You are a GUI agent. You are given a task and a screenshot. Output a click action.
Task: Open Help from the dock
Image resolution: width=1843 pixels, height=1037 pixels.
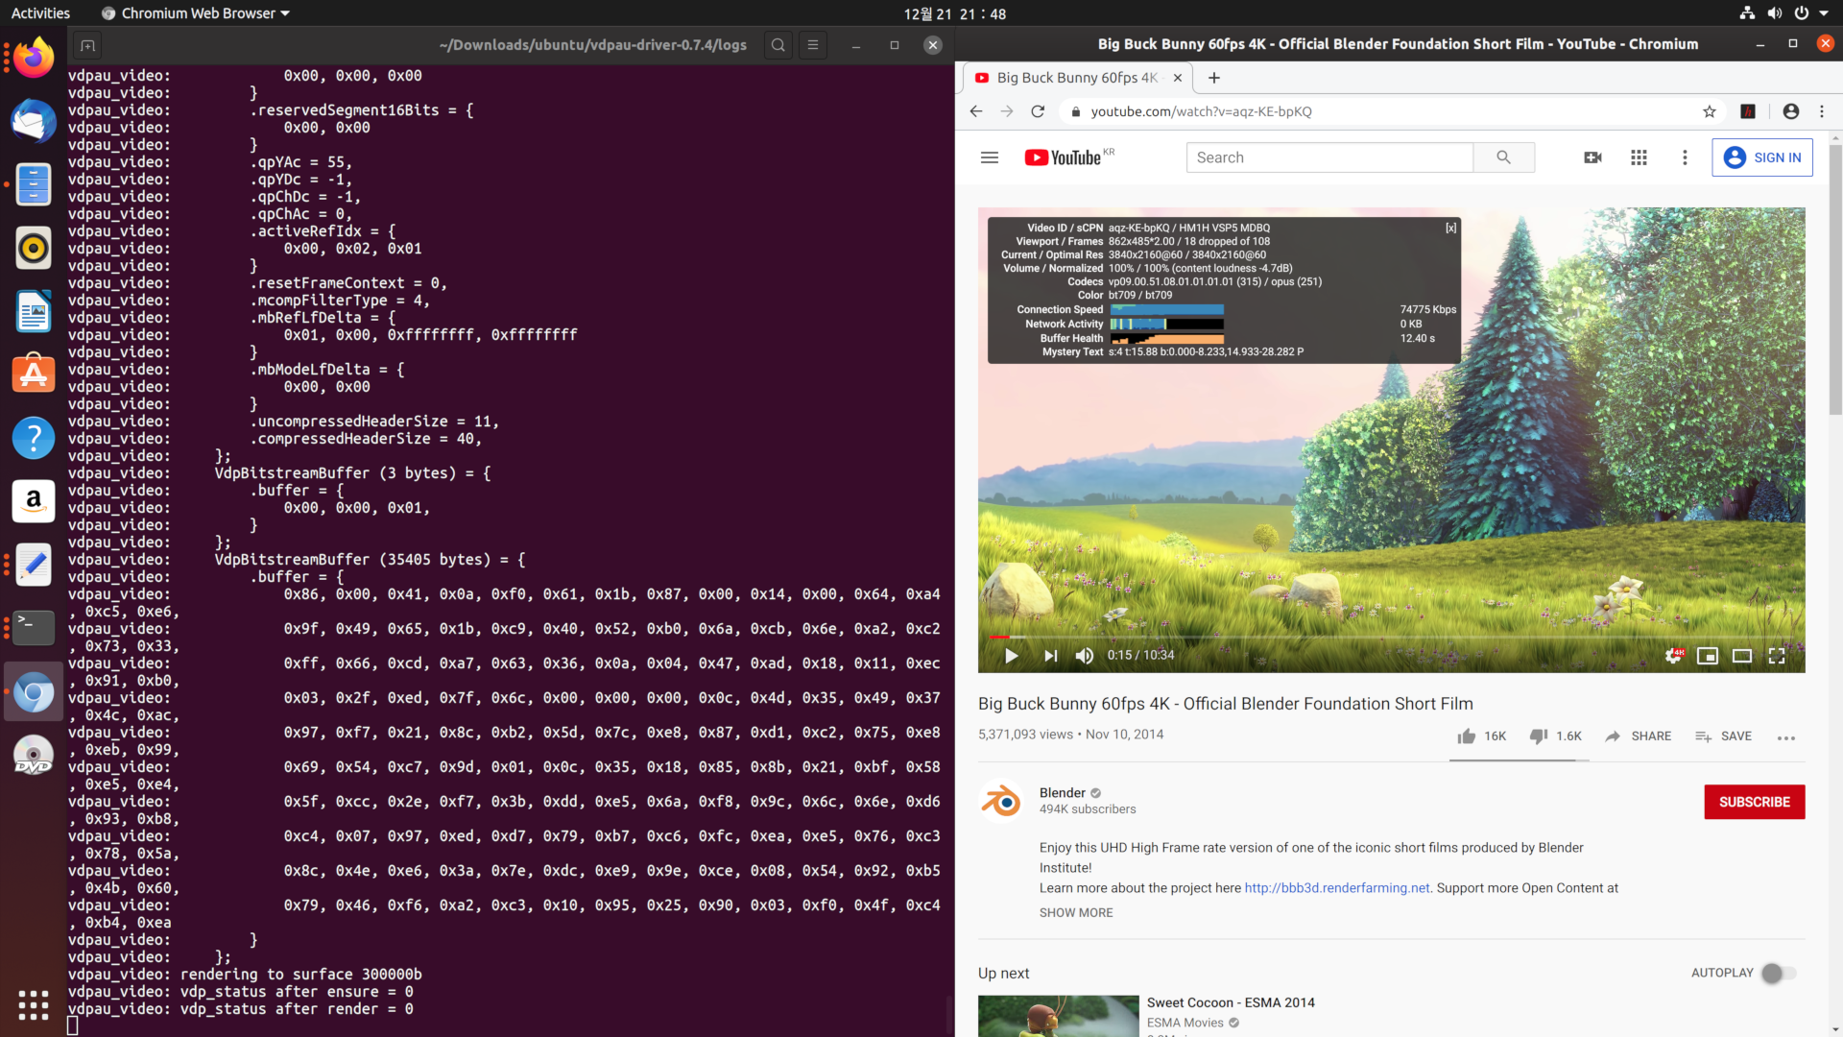tap(34, 438)
